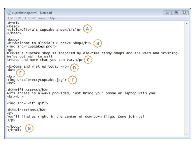Click the h2 Directions line
Image resolution: width=196 pixels, height=147 pixels.
(x=27, y=110)
